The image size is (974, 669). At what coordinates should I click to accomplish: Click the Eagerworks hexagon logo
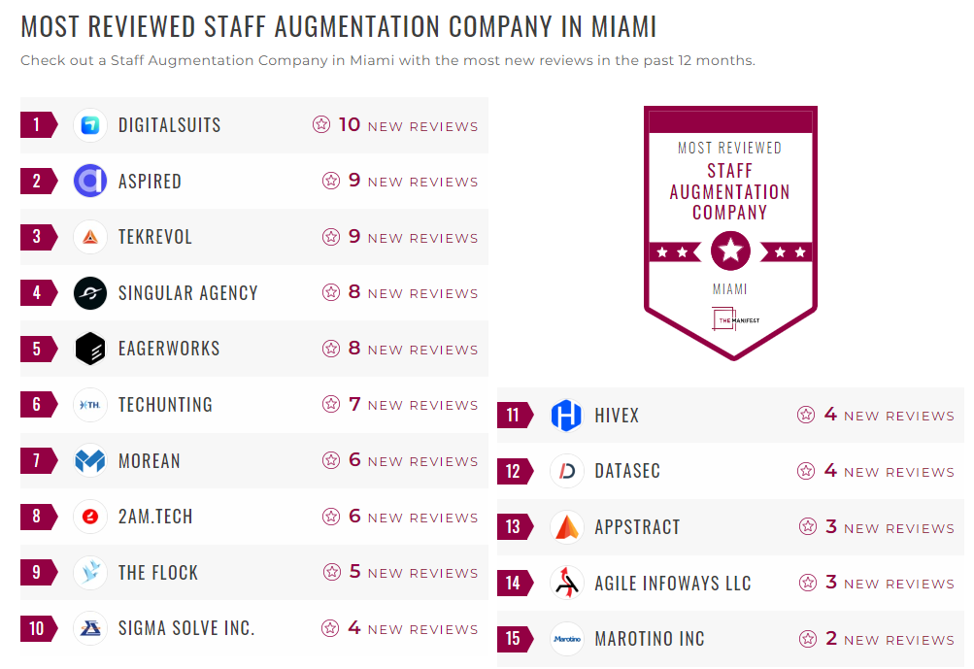coord(90,349)
